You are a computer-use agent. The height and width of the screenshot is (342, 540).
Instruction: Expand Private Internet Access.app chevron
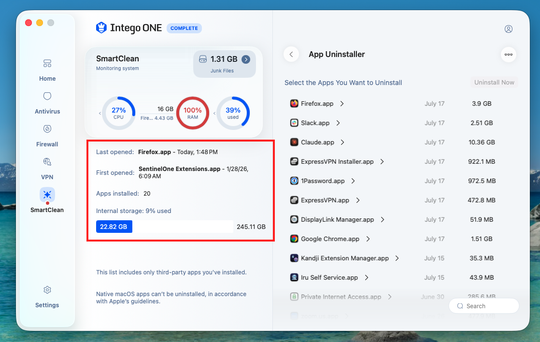point(389,297)
